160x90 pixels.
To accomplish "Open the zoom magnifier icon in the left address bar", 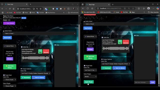I will [x=37, y=9].
